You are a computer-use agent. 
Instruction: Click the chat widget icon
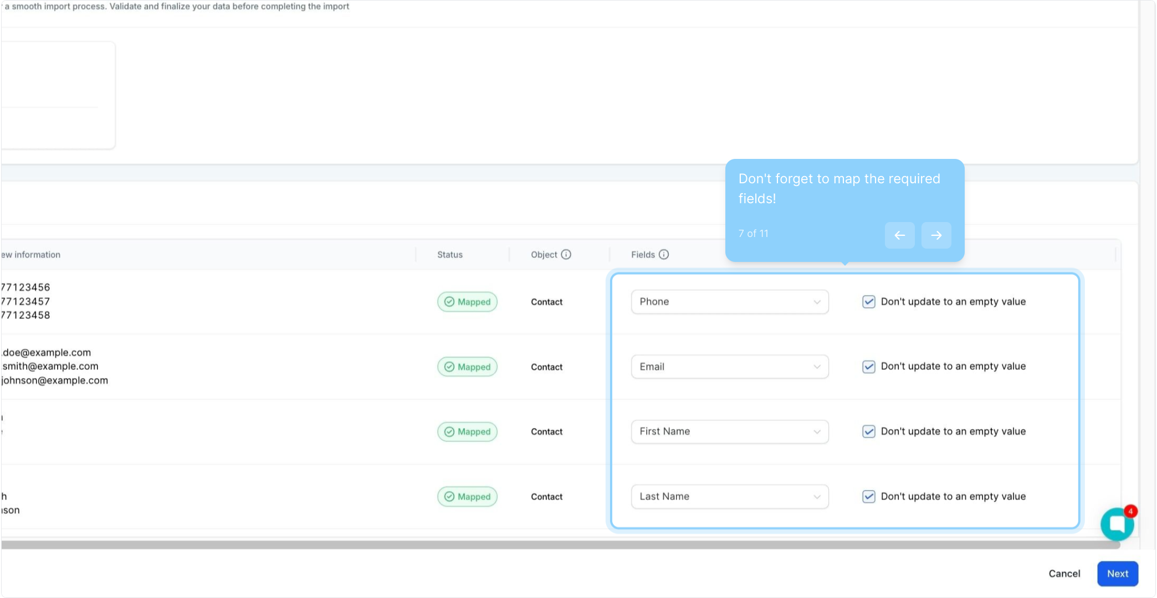1117,523
